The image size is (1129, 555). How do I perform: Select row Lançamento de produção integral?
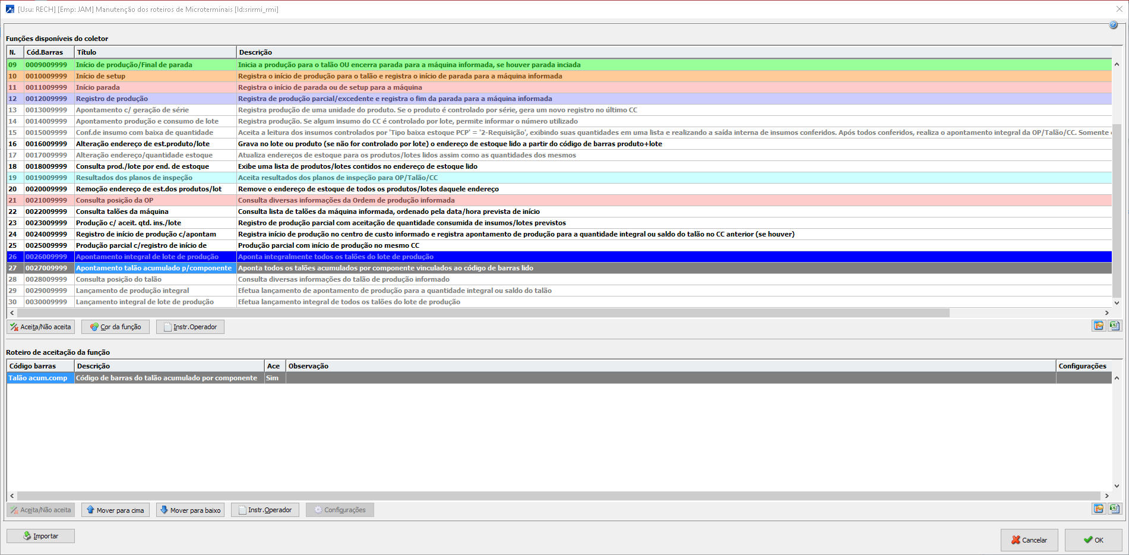[559, 291]
